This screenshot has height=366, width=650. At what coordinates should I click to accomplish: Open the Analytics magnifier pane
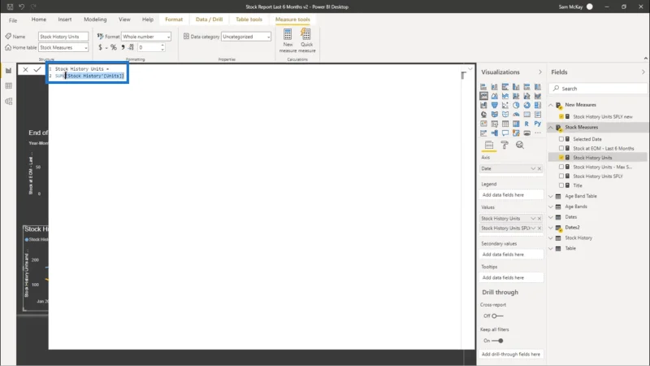coord(520,145)
